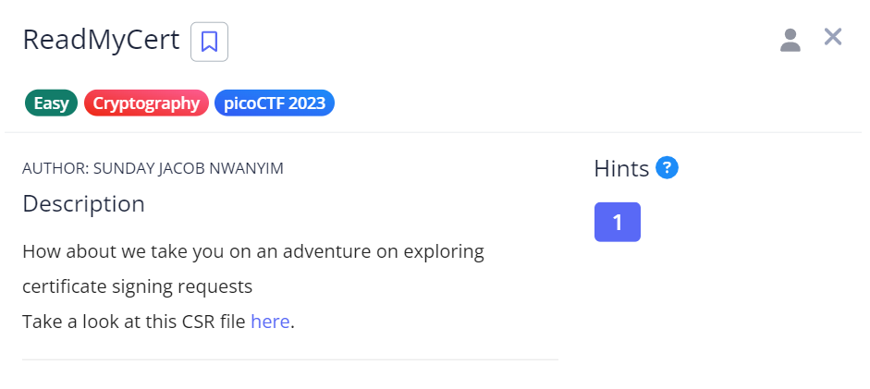Click the Hints heading text
The image size is (870, 389).
pyautogui.click(x=621, y=168)
